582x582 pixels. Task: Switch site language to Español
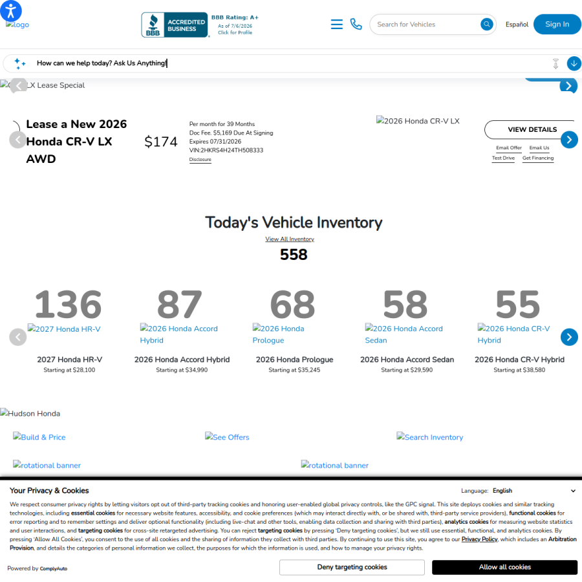point(517,25)
